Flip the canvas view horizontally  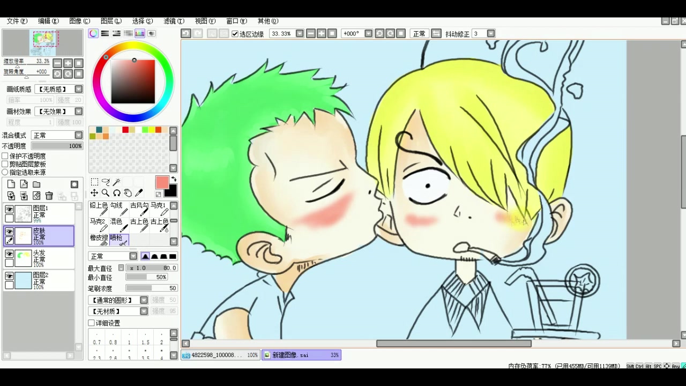click(x=436, y=34)
